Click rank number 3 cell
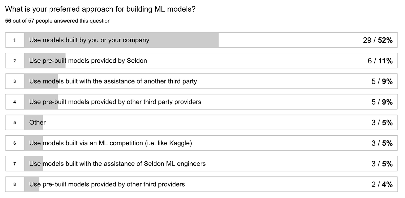Screen dimensions: 405x198 15,81
